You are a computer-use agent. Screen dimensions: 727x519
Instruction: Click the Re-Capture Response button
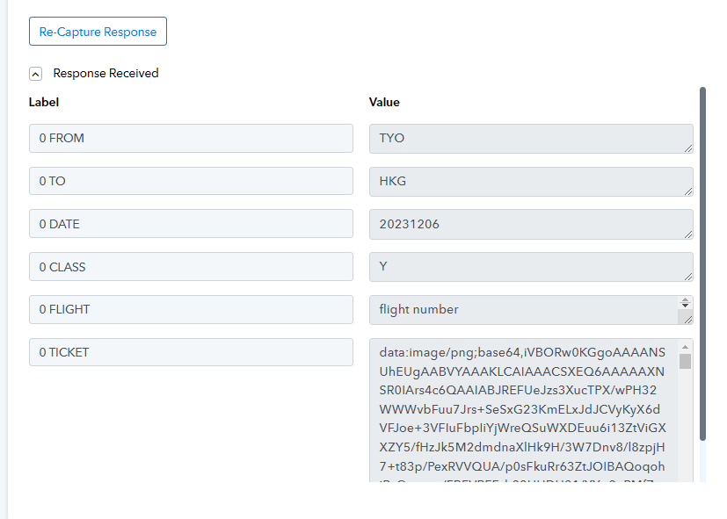(98, 32)
